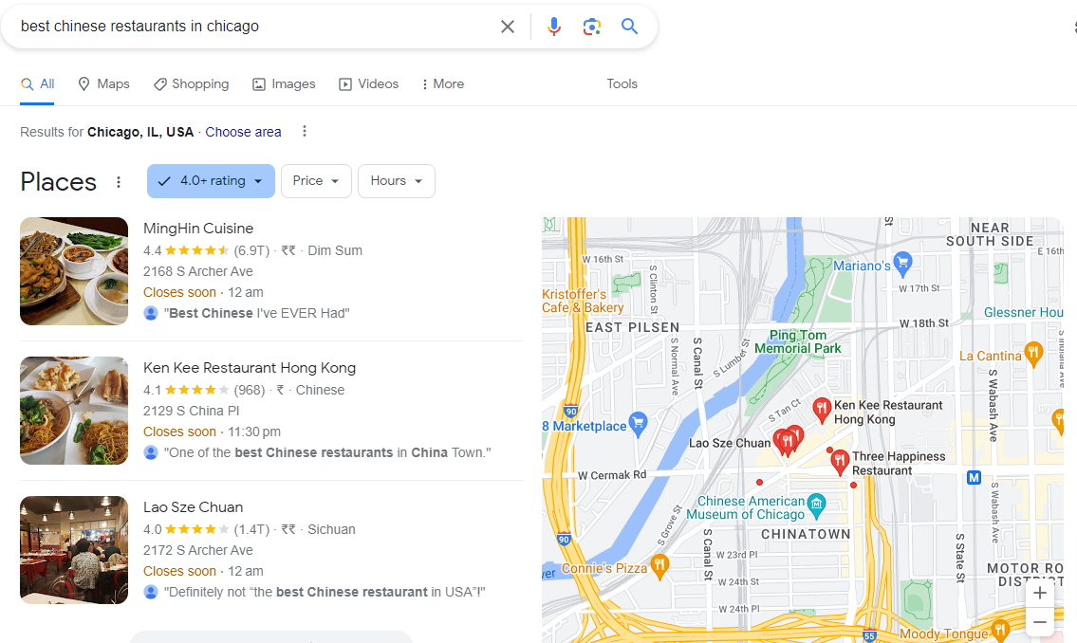1077x643 pixels.
Task: Open Lao Sze Chuan listing title
Action: 193,507
